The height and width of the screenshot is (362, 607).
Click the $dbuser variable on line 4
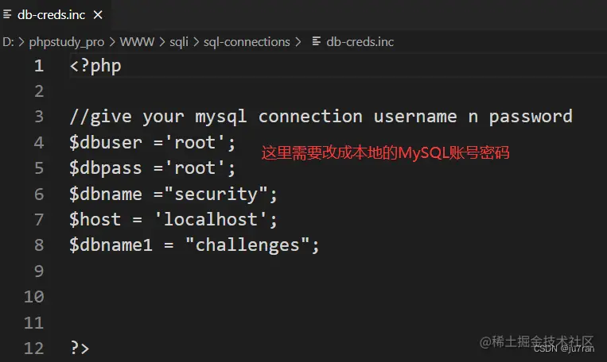tap(106, 143)
